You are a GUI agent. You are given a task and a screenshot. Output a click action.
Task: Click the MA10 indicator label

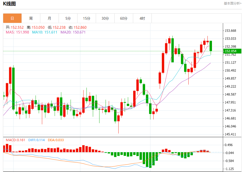point(45,32)
